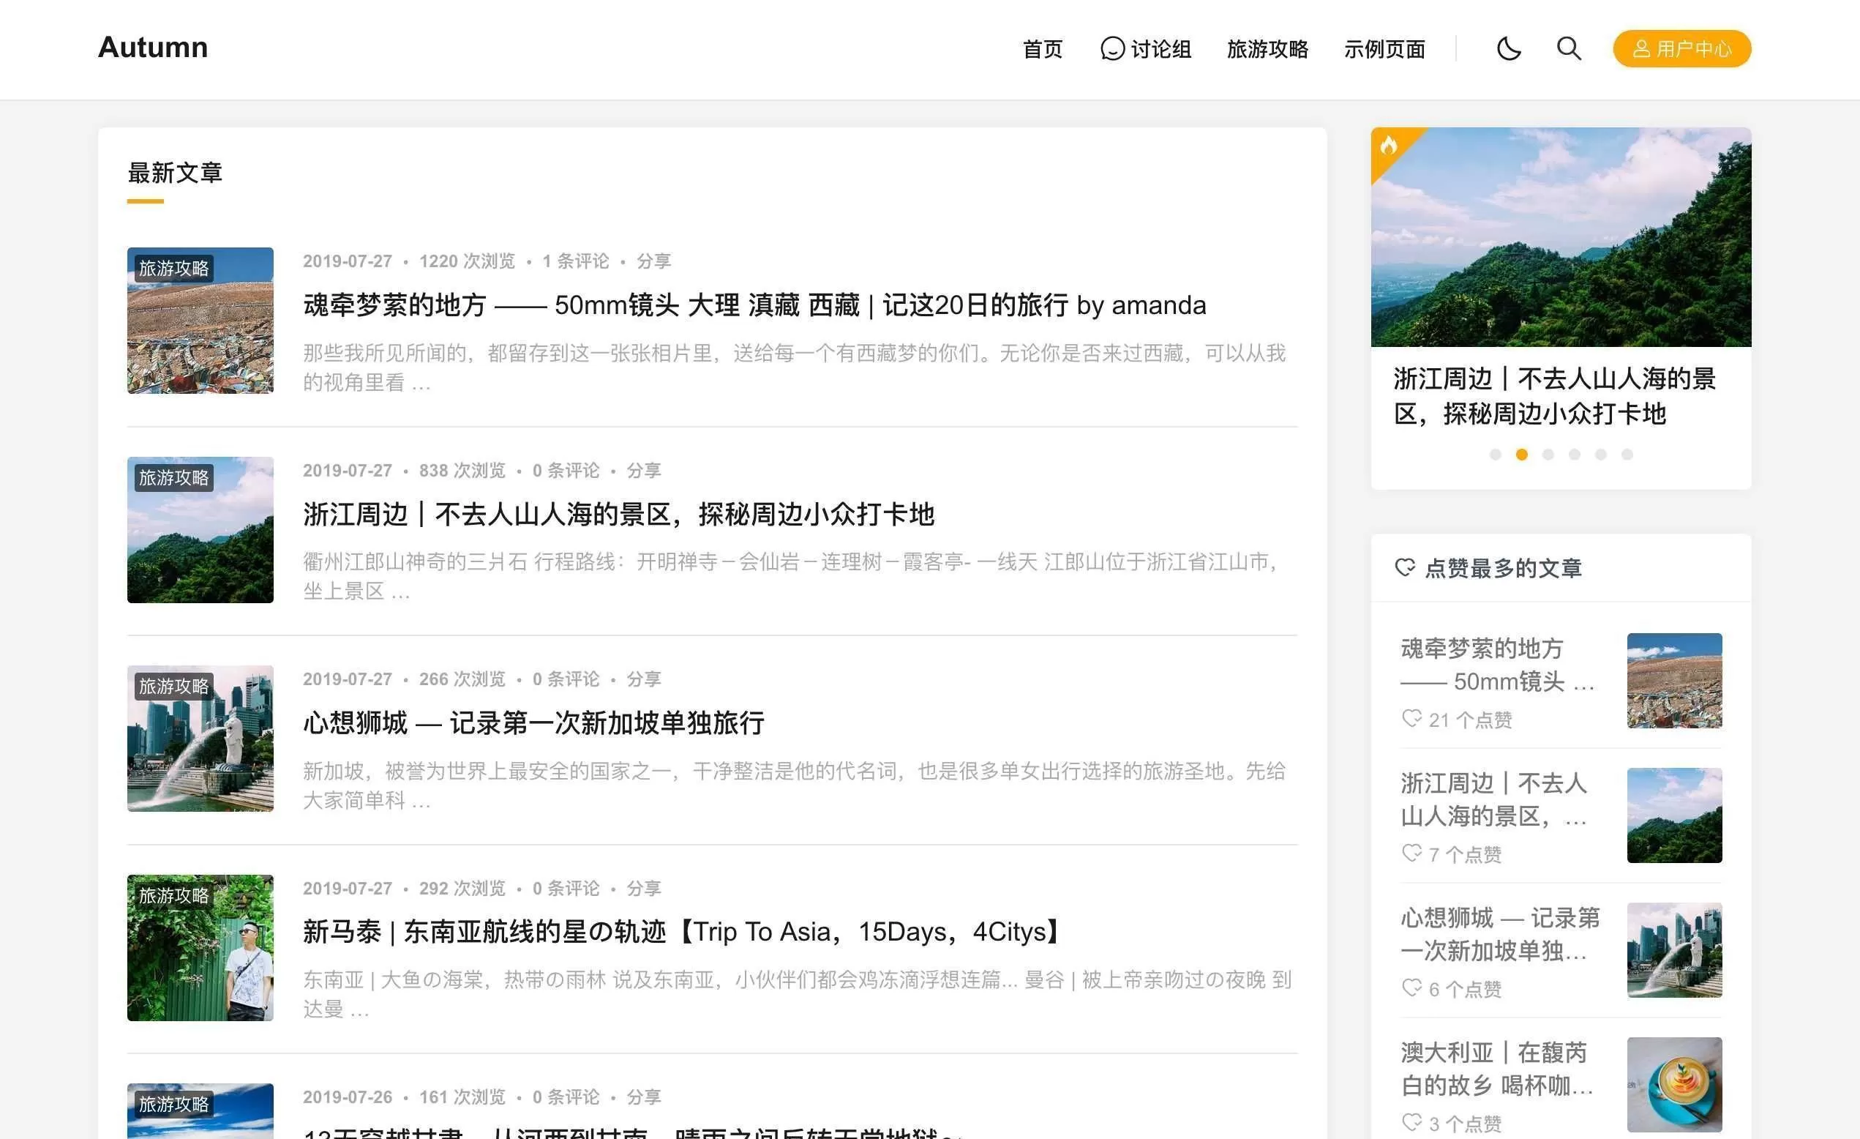Click the 旅游攻略 category badge on the first article
This screenshot has width=1860, height=1139.
click(x=174, y=268)
